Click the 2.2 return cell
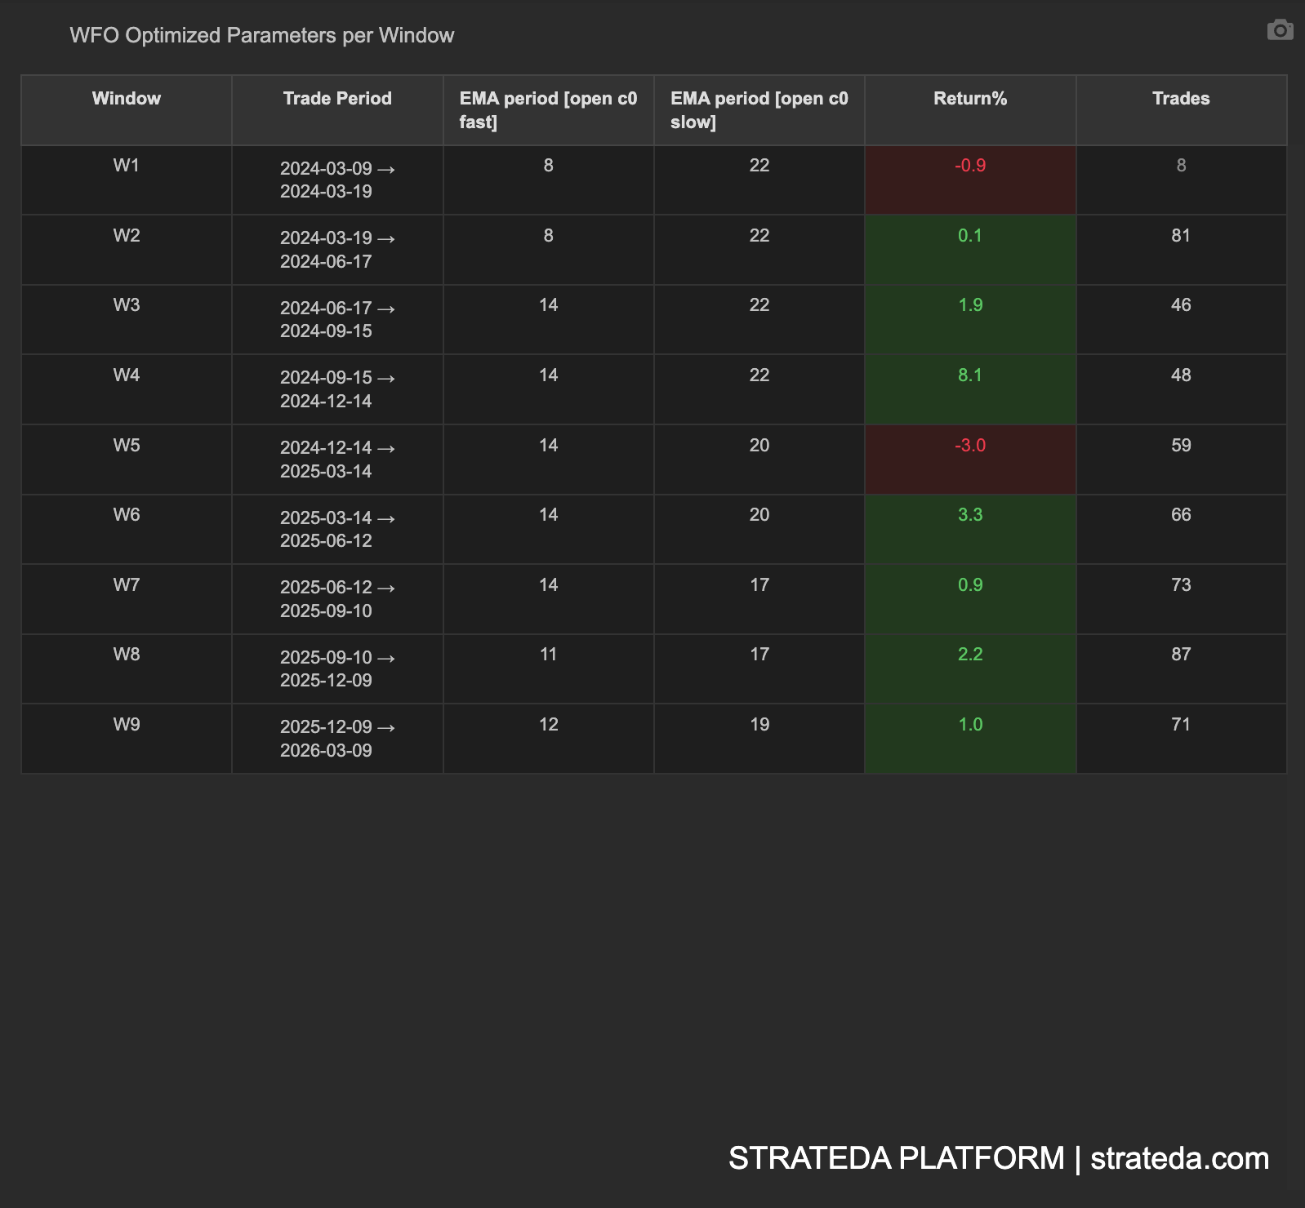The image size is (1305, 1208). point(970,668)
